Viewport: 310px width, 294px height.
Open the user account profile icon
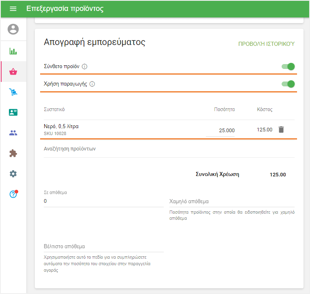(13, 29)
